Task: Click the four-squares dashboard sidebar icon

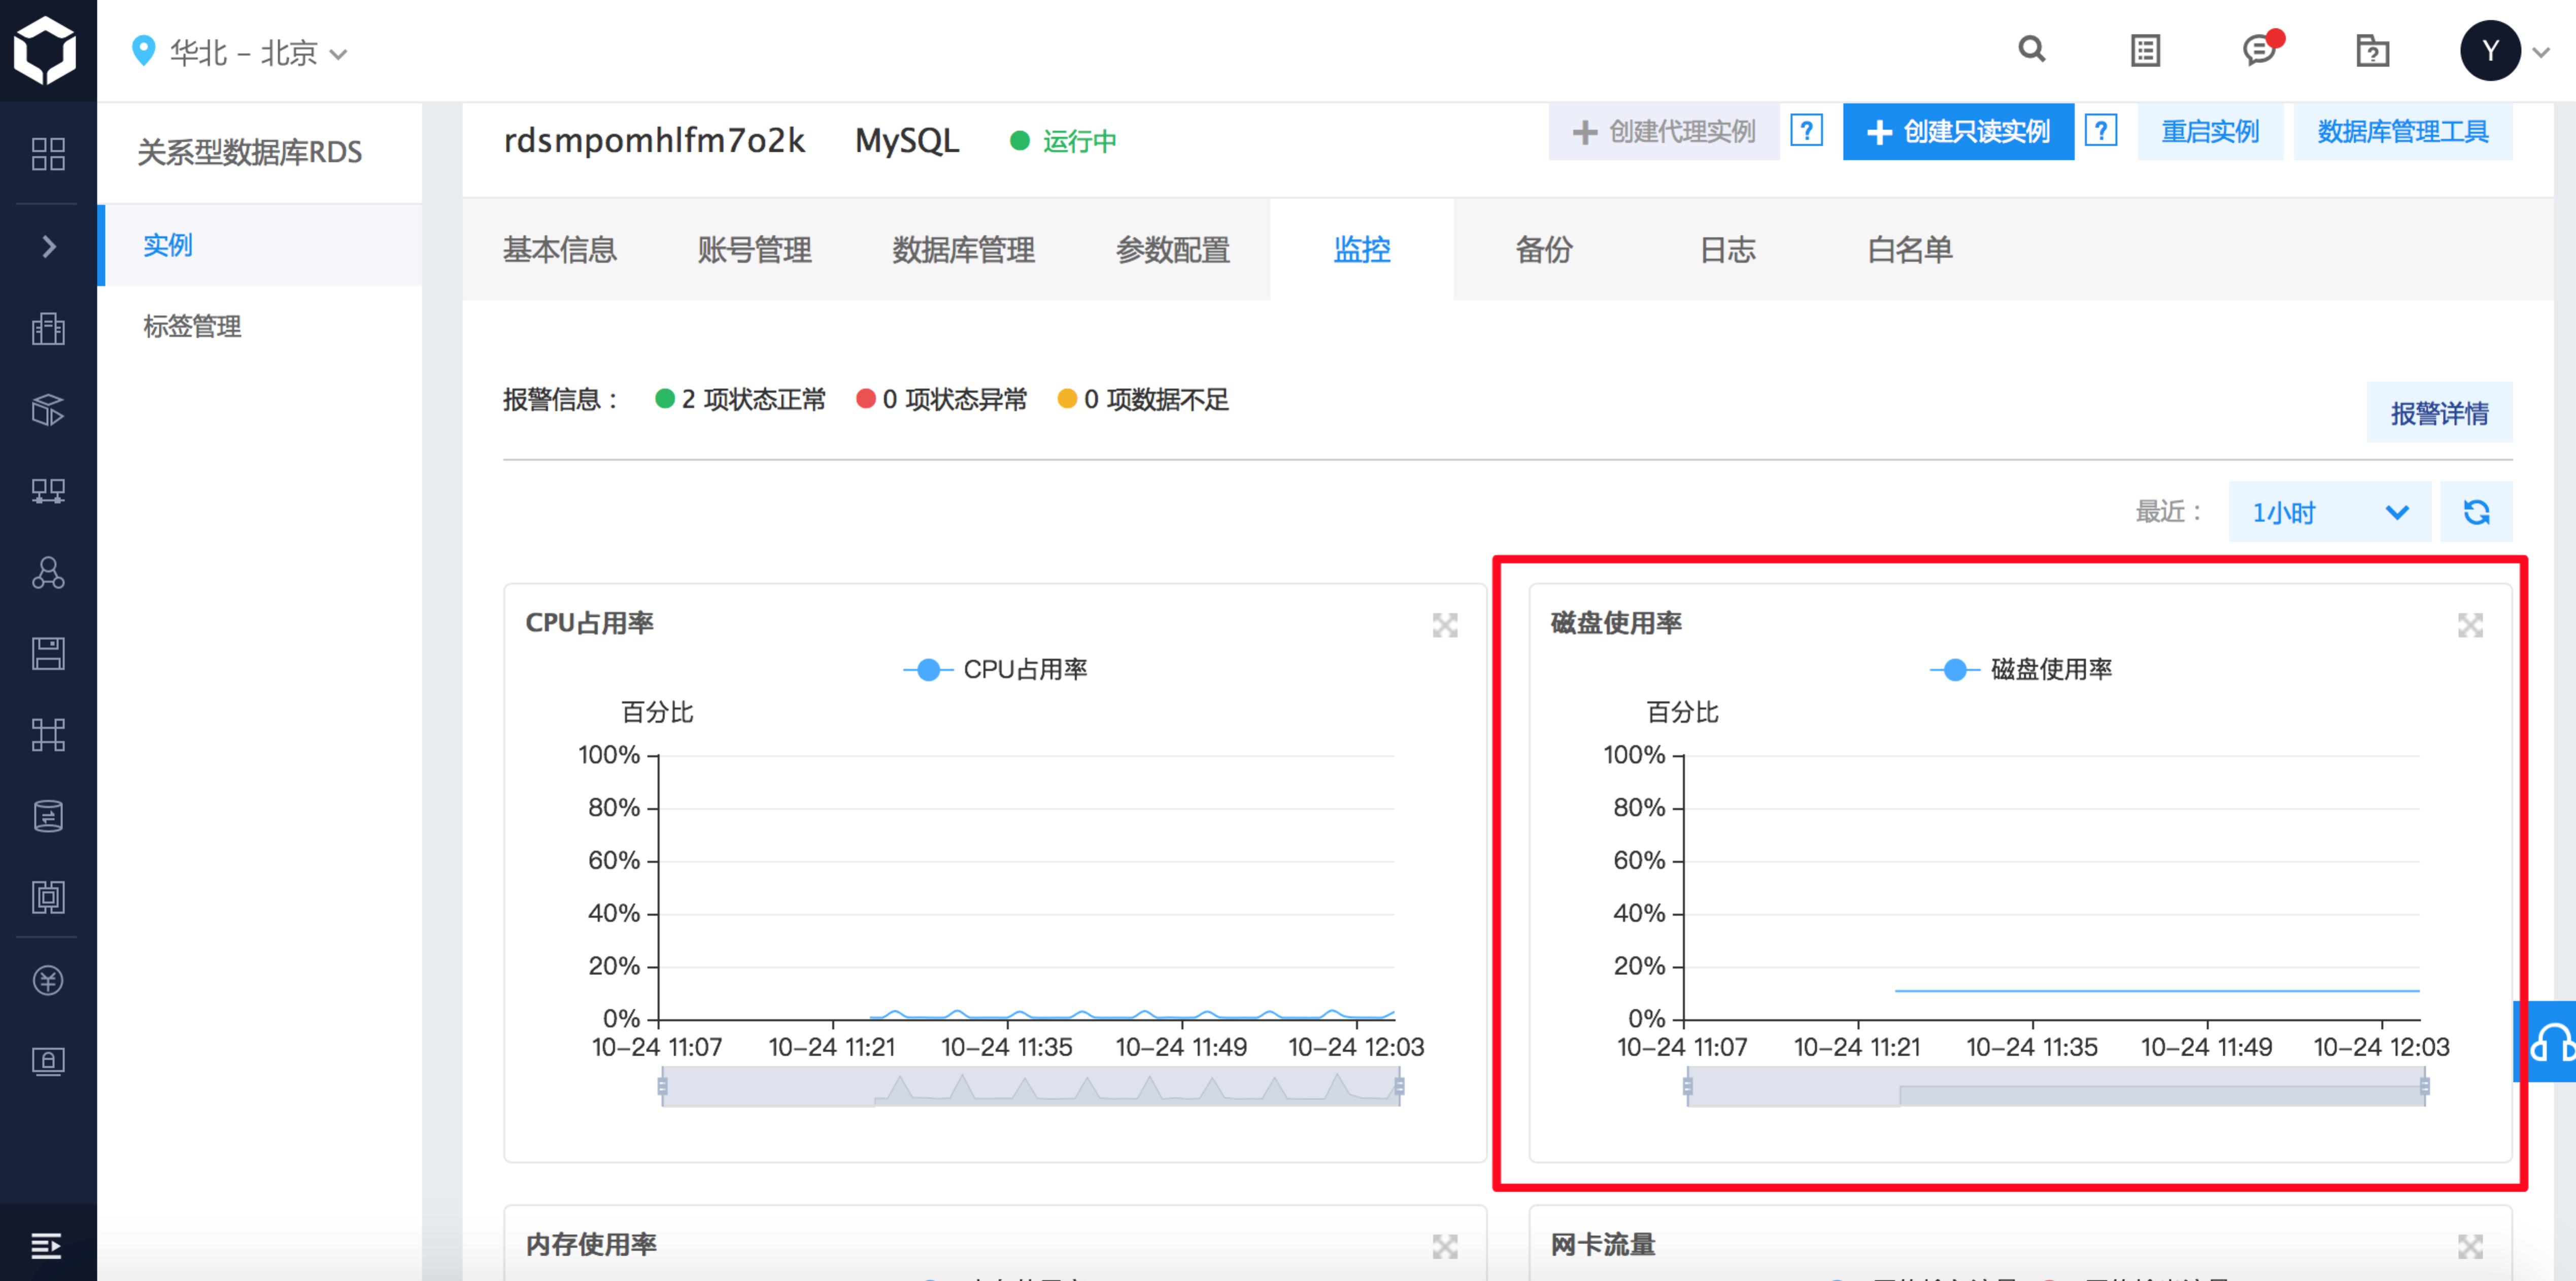Action: tap(48, 154)
